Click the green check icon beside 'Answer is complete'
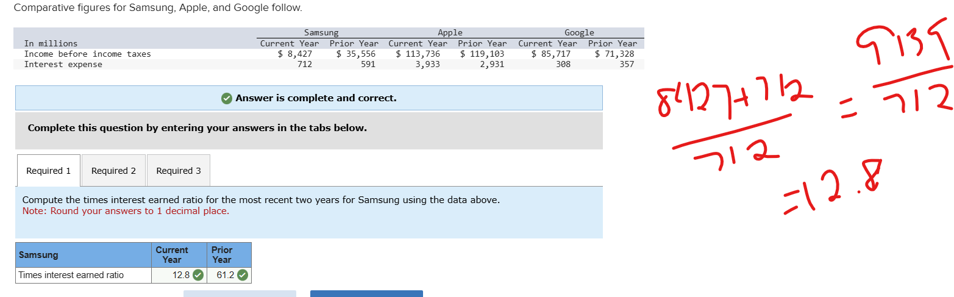954x297 pixels. 226,98
